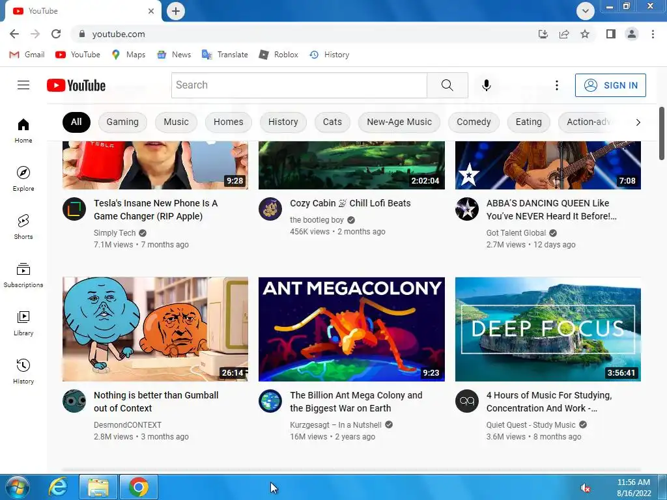Open Gmail bookmark
The image size is (667, 500).
pyautogui.click(x=27, y=55)
